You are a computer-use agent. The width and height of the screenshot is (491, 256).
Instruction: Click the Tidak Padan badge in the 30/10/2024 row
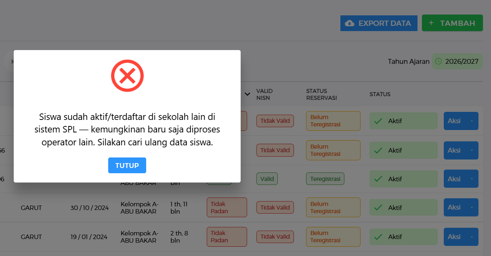coord(227,208)
